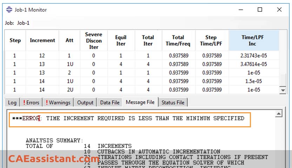Click the Step column header

(x=15, y=40)
